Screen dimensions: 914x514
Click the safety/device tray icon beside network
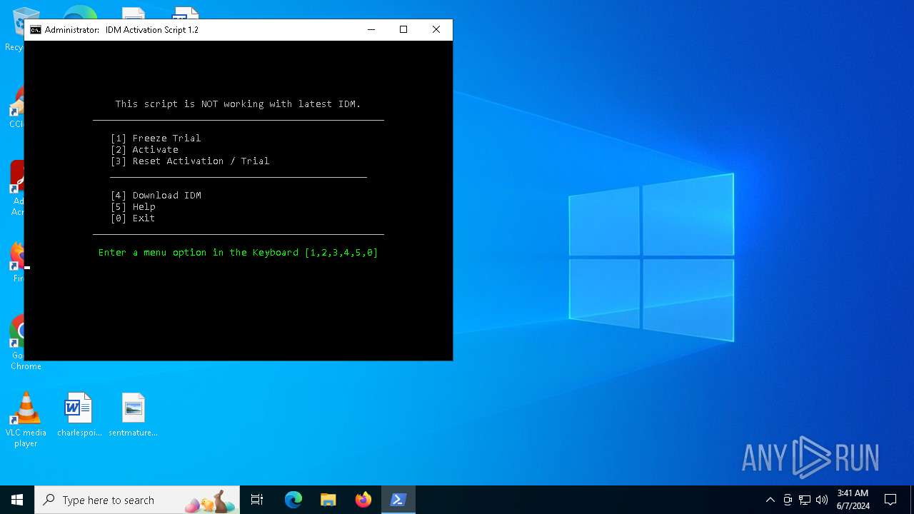(788, 500)
